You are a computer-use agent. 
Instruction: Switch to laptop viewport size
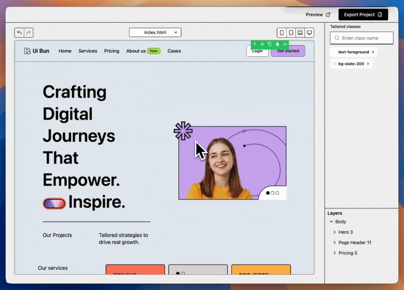click(300, 33)
